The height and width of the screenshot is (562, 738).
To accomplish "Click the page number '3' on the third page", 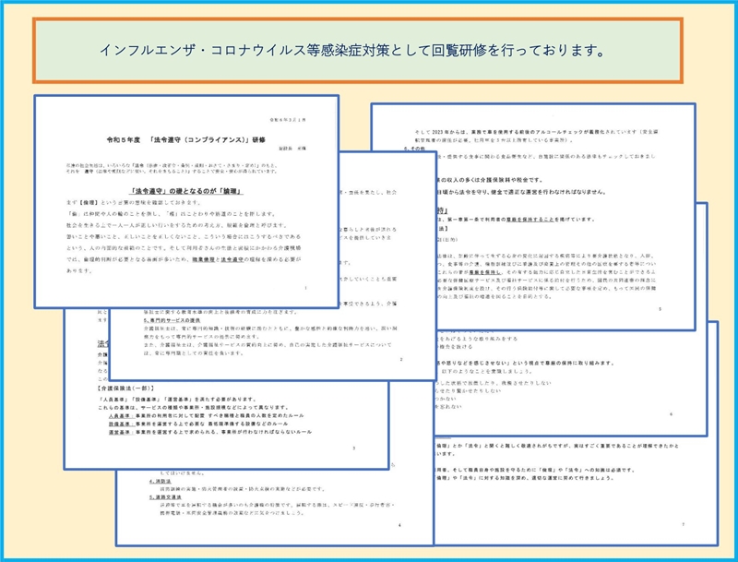I will click(354, 448).
